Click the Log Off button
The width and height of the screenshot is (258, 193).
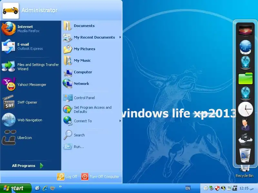click(x=67, y=177)
